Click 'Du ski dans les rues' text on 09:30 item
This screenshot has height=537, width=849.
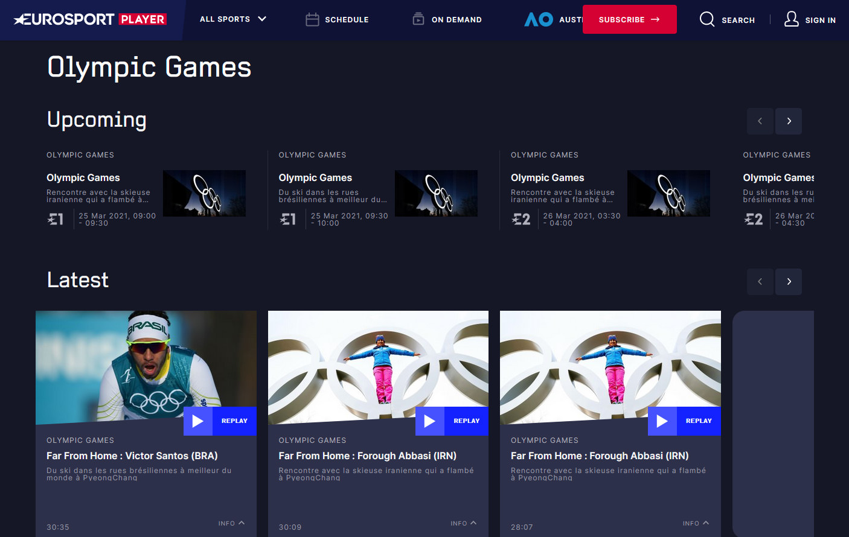[x=333, y=196]
